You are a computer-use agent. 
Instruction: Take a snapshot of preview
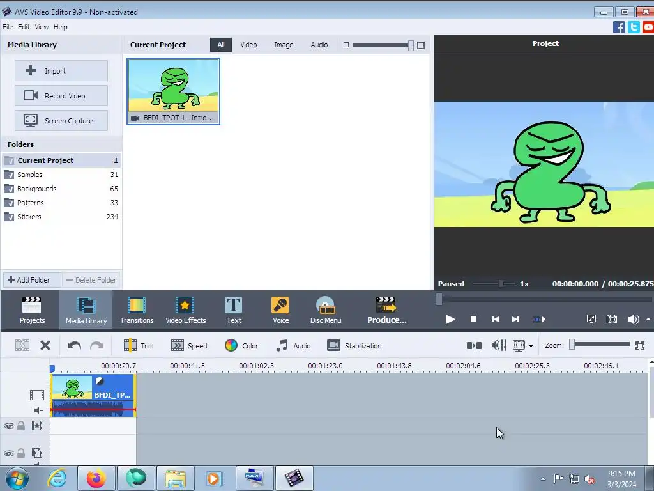(611, 320)
